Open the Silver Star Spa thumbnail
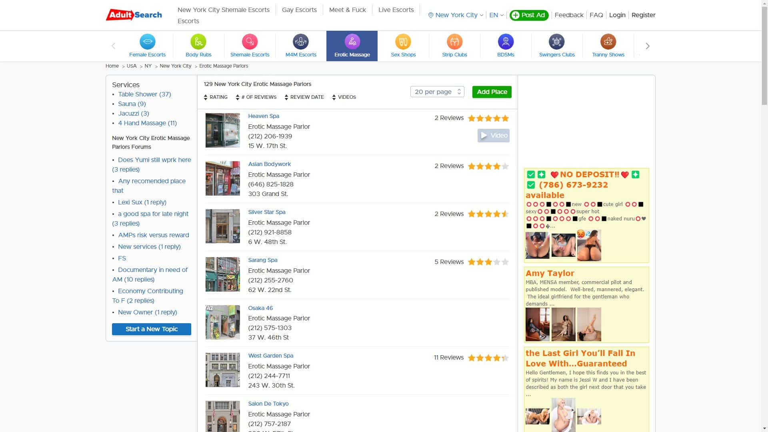The image size is (768, 432). point(223,226)
